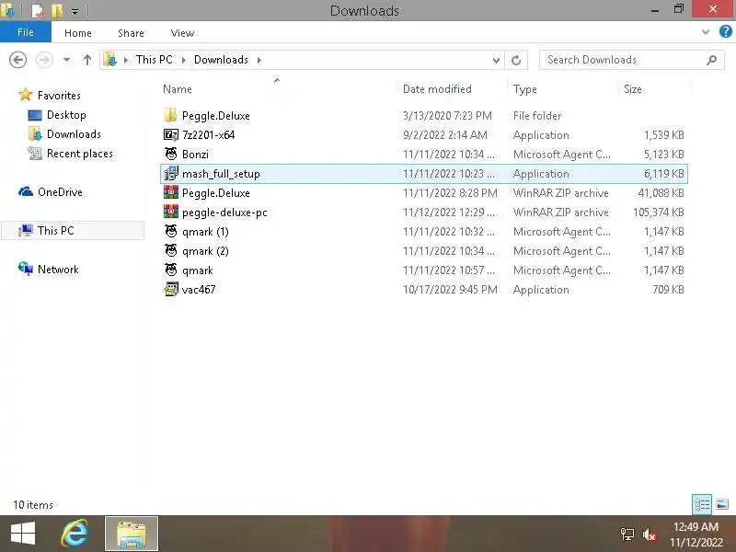The height and width of the screenshot is (552, 736).
Task: Select Downloads in navigation pane
Action: [x=74, y=134]
